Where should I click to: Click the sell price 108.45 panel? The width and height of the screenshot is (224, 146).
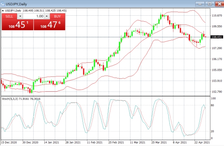17,25
